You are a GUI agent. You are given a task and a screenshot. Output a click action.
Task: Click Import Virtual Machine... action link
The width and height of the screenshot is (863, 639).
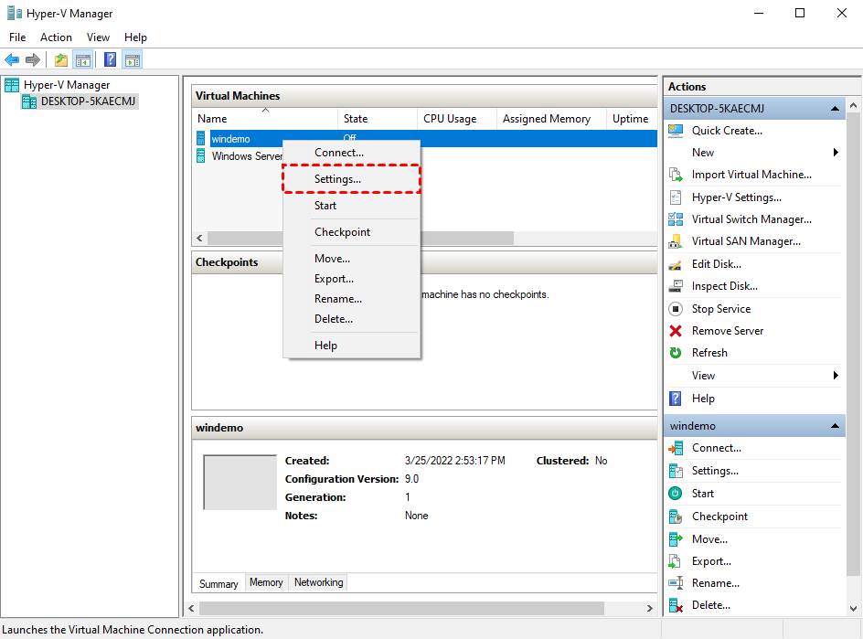click(751, 175)
